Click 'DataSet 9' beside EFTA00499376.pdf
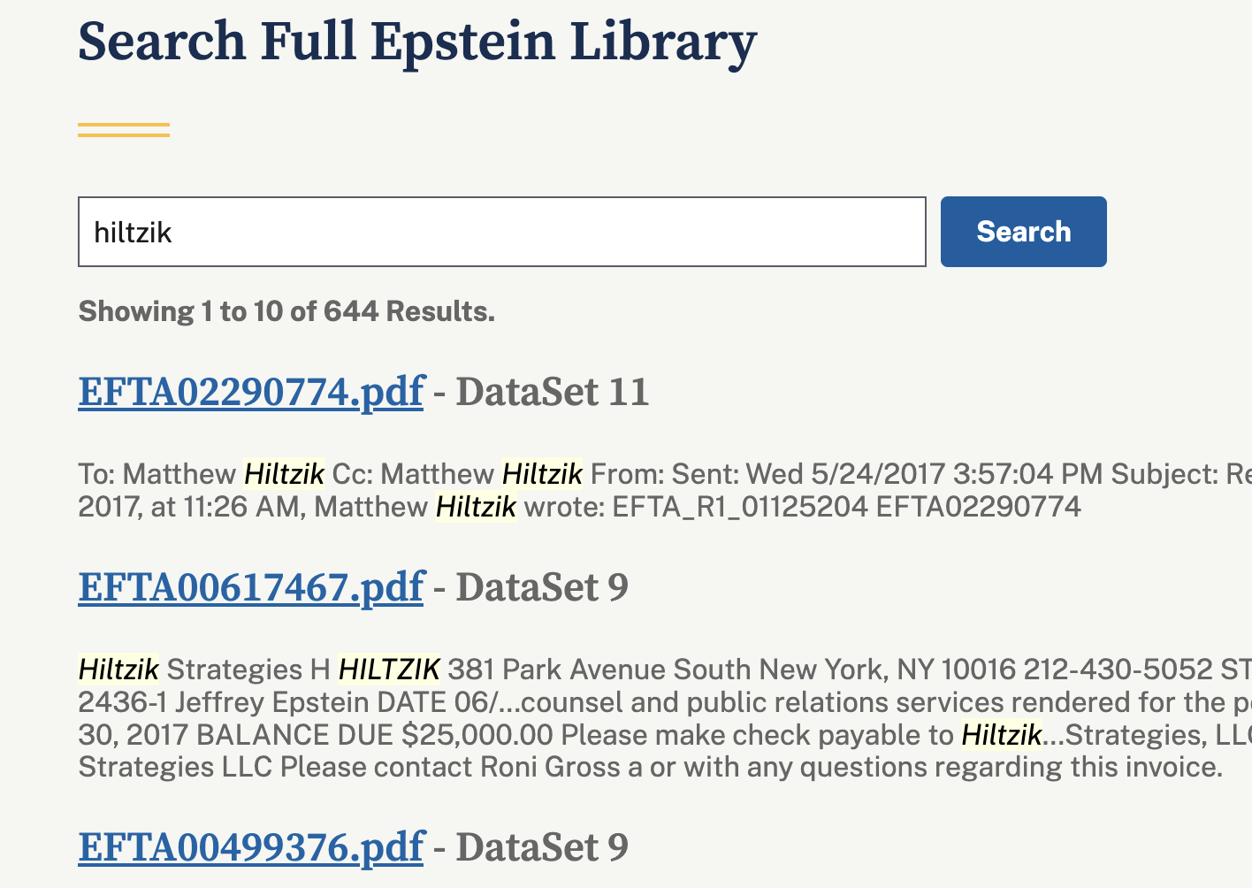The image size is (1252, 888). (541, 847)
